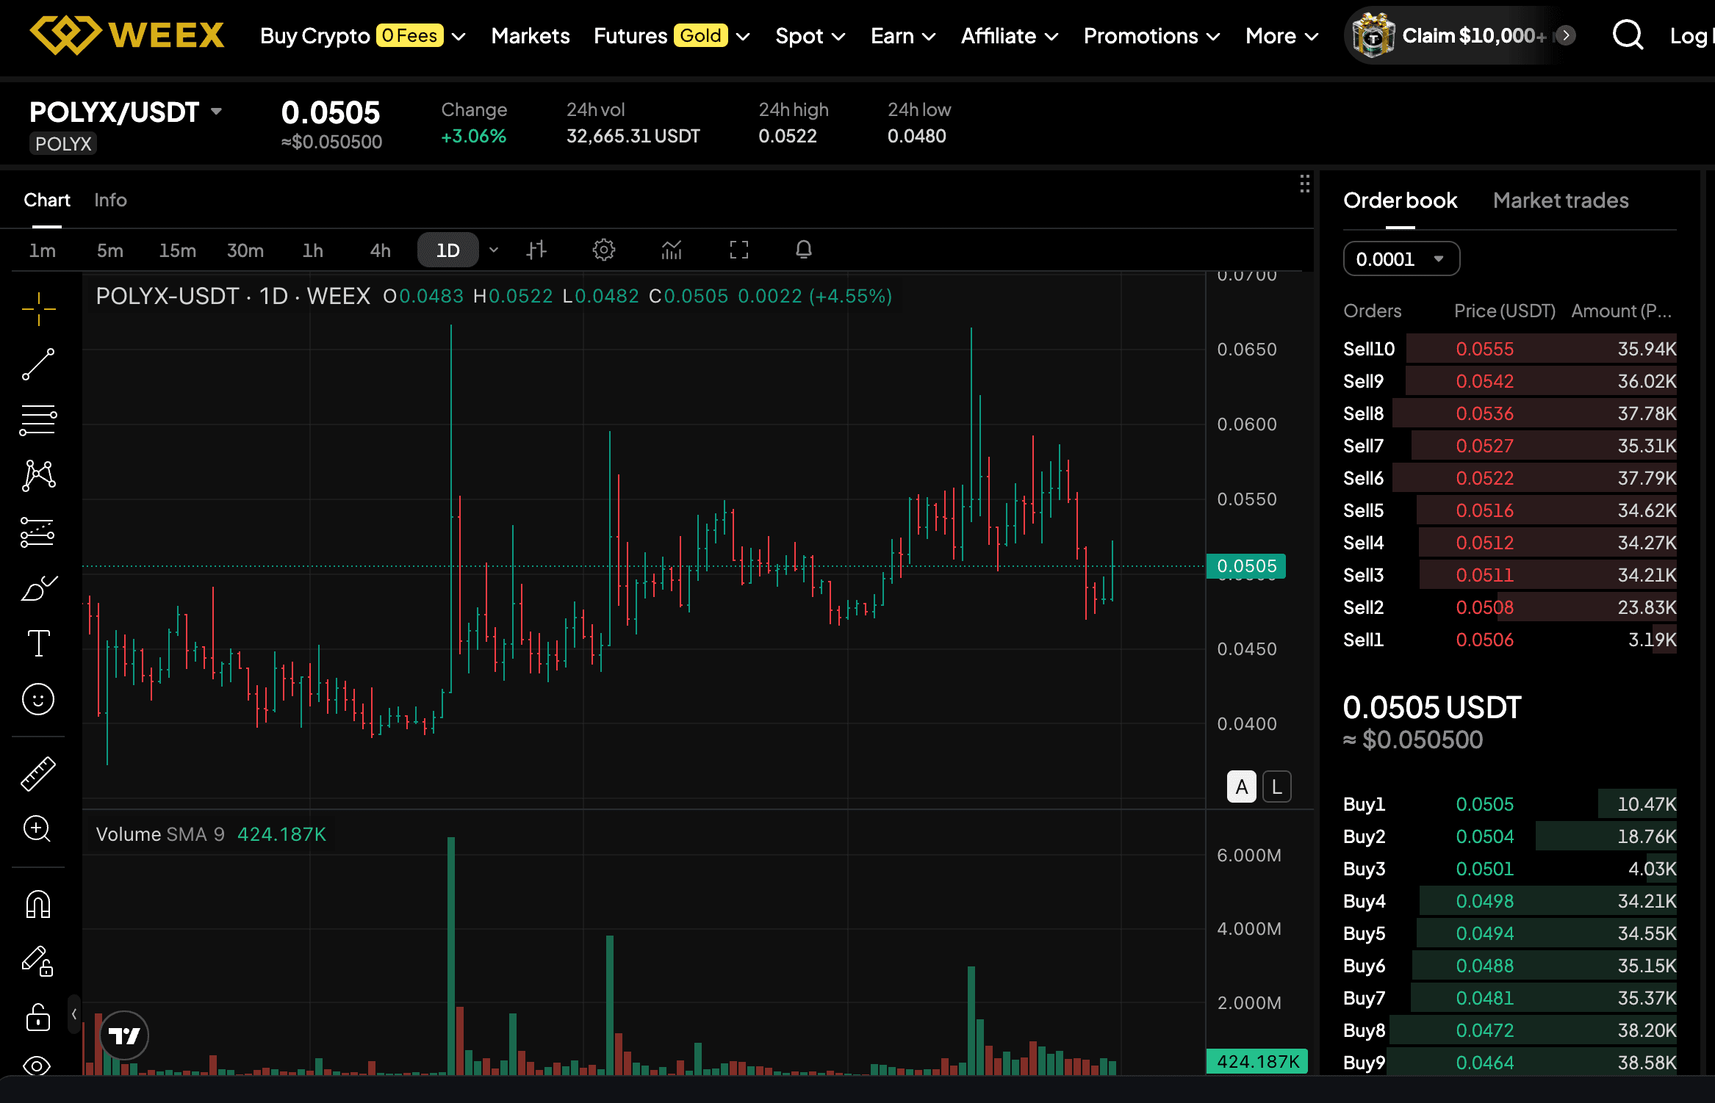Open the Market trades tab
1715x1103 pixels.
pyautogui.click(x=1561, y=200)
